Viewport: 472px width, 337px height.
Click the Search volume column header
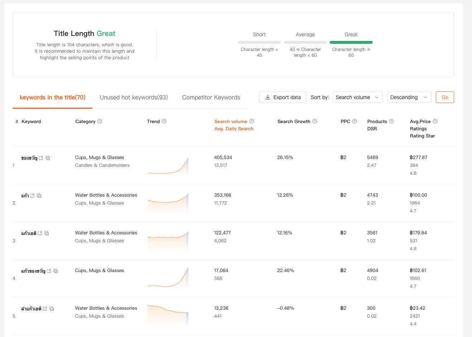[x=231, y=121]
